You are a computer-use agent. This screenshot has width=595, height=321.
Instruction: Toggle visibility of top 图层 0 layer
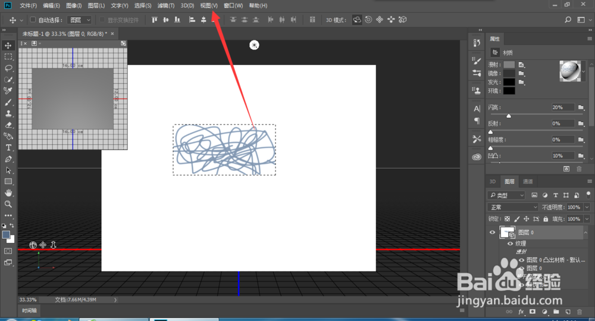(x=492, y=232)
